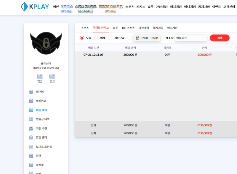Open 베팅 내역 sidebar link
Viewport: 237px width, 174px height.
41,110
